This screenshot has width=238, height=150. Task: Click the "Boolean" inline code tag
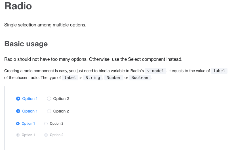click(x=140, y=78)
